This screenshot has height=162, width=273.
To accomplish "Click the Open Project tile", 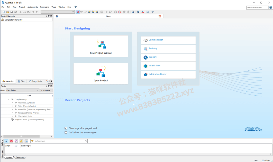I will tap(101, 74).
